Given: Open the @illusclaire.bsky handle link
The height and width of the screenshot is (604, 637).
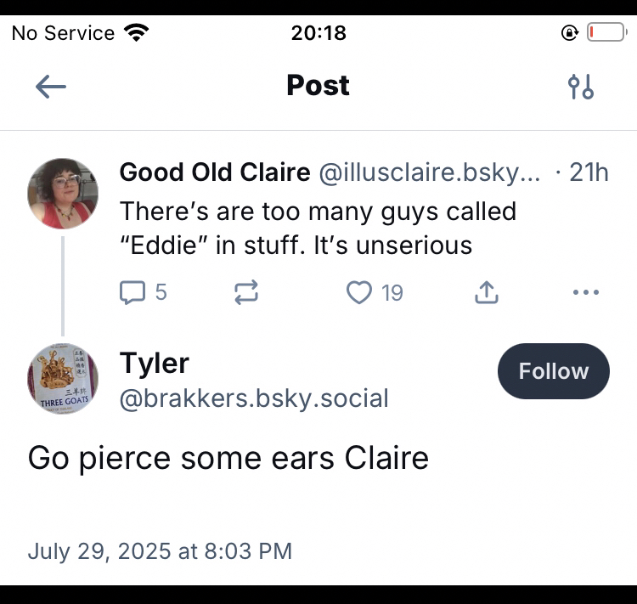Looking at the screenshot, I should 429,172.
